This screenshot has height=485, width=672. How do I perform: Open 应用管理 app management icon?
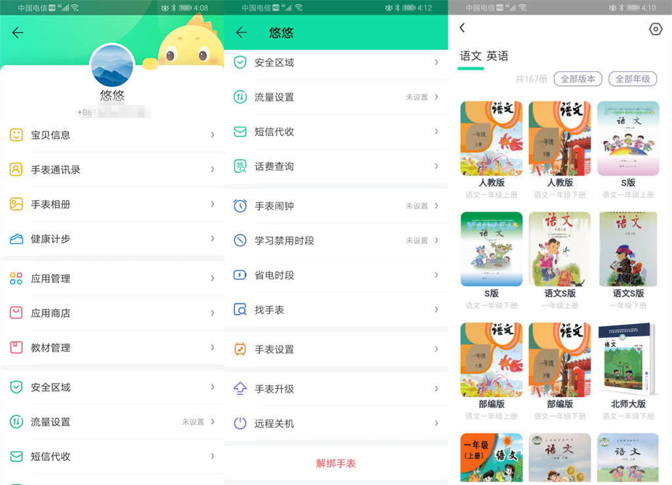(x=16, y=278)
